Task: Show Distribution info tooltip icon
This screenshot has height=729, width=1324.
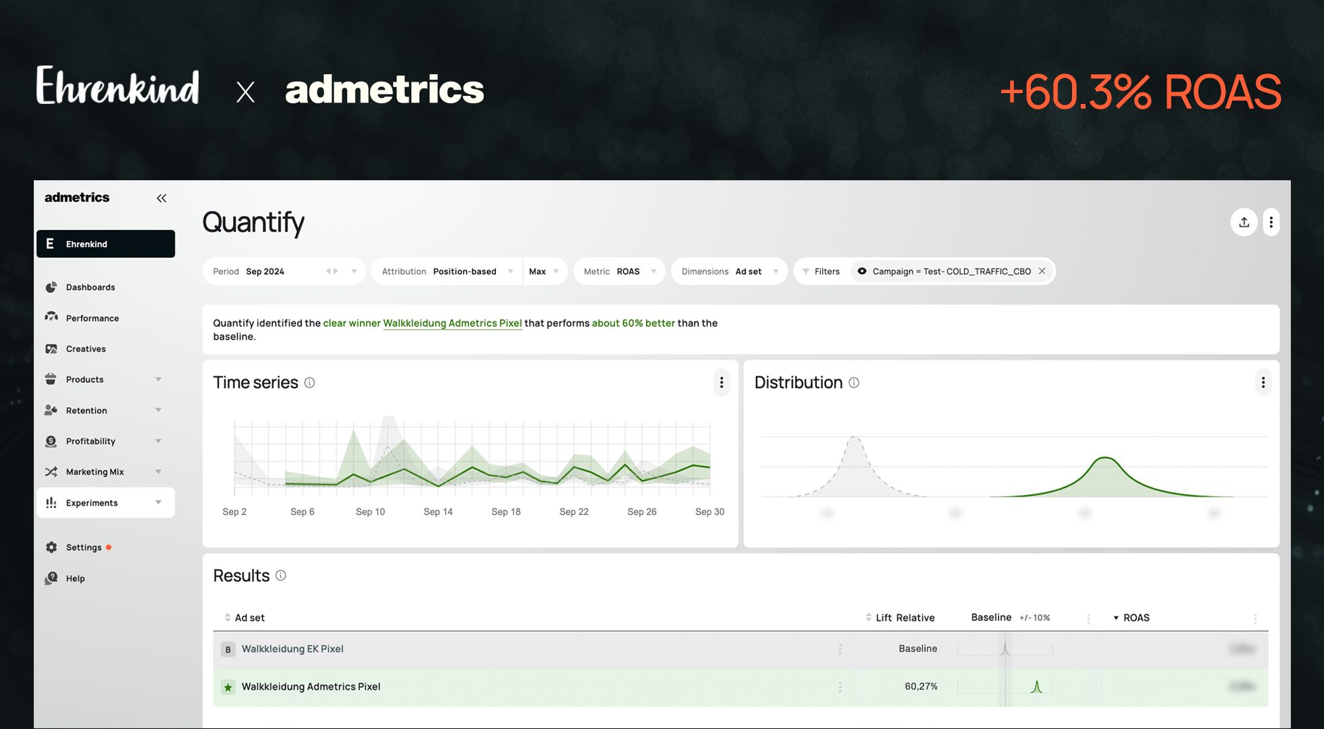Action: pos(854,383)
